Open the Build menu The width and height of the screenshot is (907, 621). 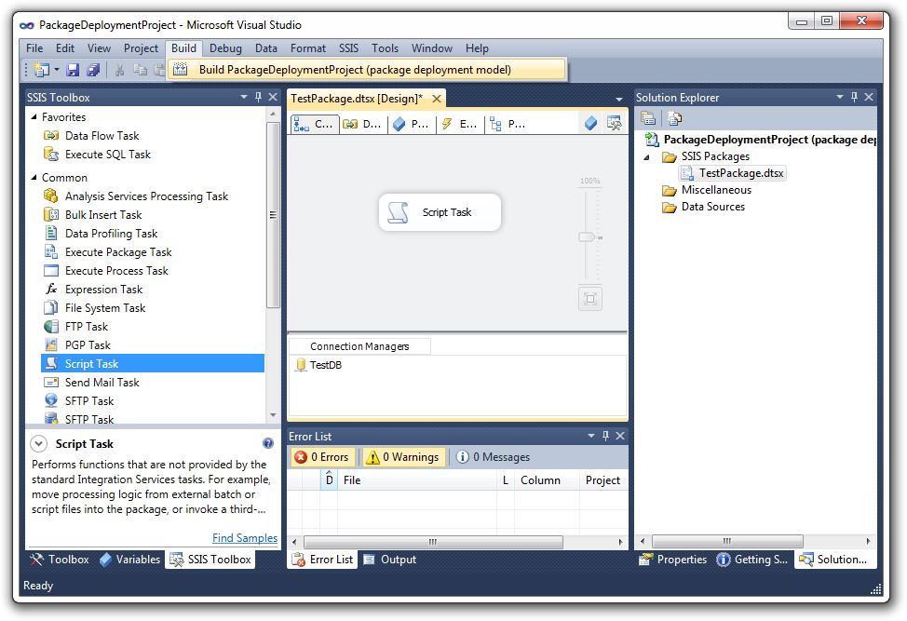point(184,48)
